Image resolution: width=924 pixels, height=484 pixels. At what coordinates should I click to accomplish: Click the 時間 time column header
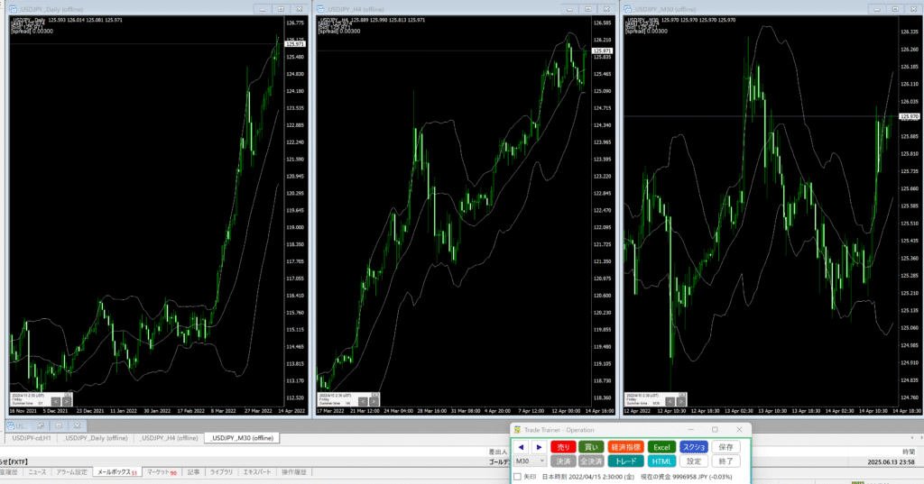click(909, 452)
